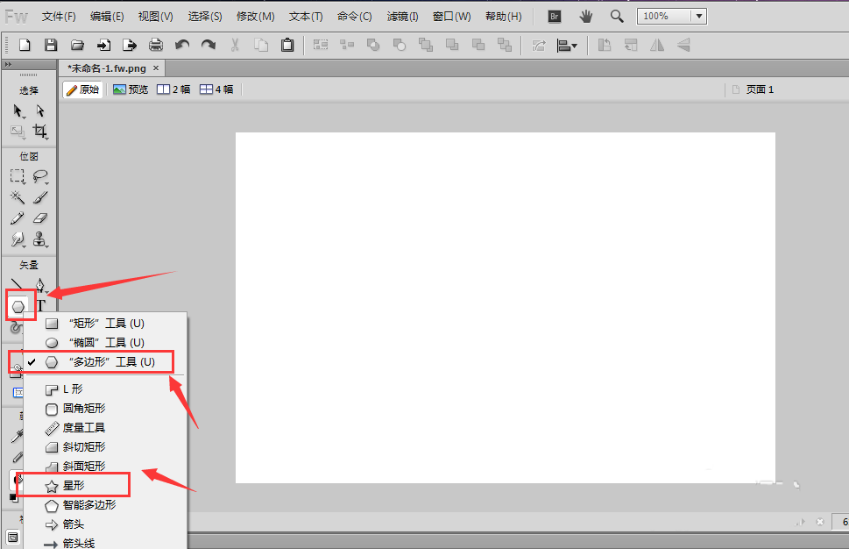This screenshot has width=849, height=549.
Task: Select the Polygon shape tool in toolbox
Action: [x=18, y=307]
